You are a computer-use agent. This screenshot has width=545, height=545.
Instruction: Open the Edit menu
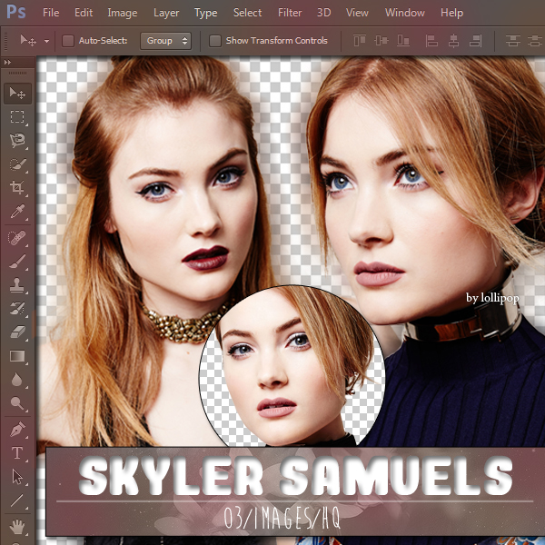pyautogui.click(x=84, y=13)
